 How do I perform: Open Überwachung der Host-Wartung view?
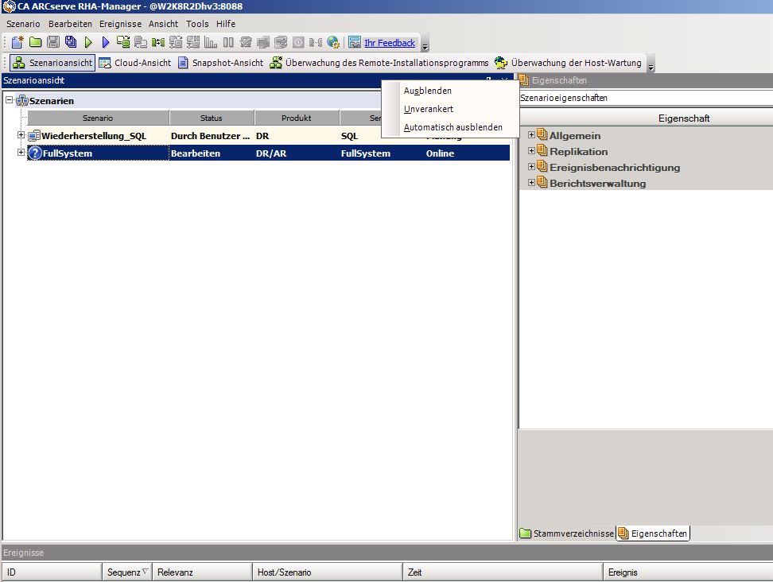click(x=569, y=63)
